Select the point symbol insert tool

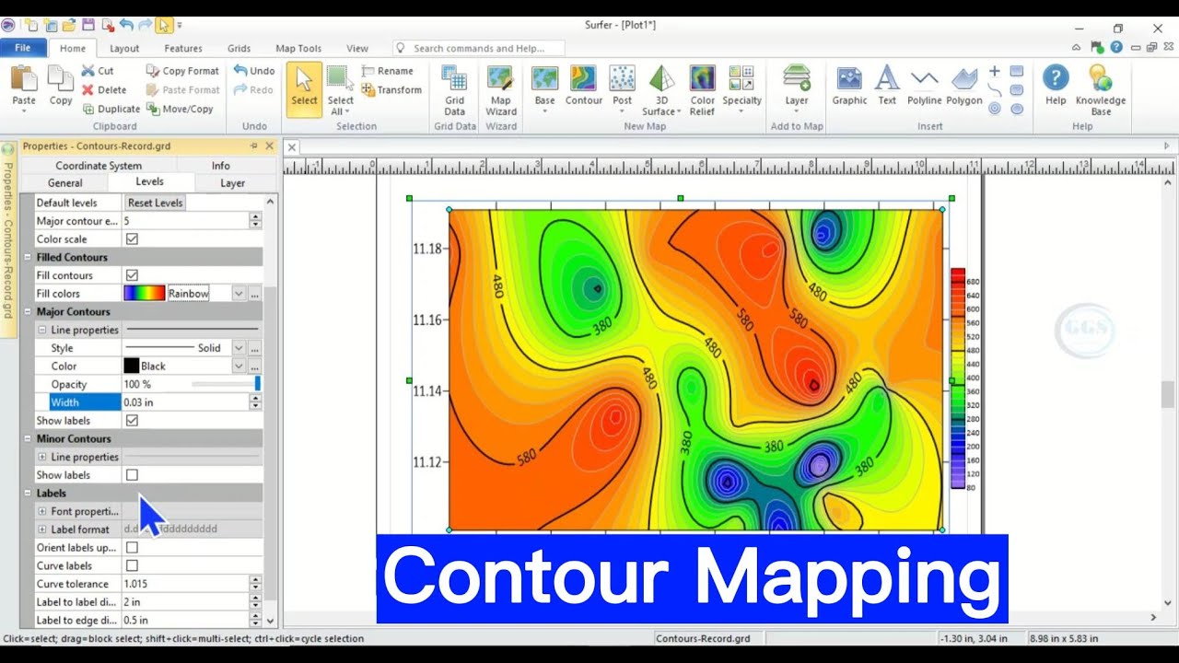point(995,71)
